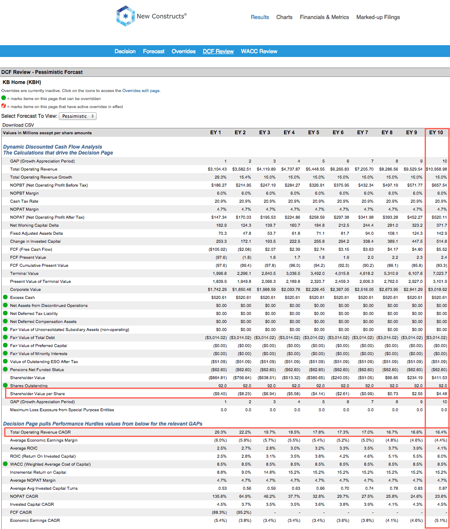
Task: Click the FCF Cumulative Present Value label
Action: coord(39,266)
